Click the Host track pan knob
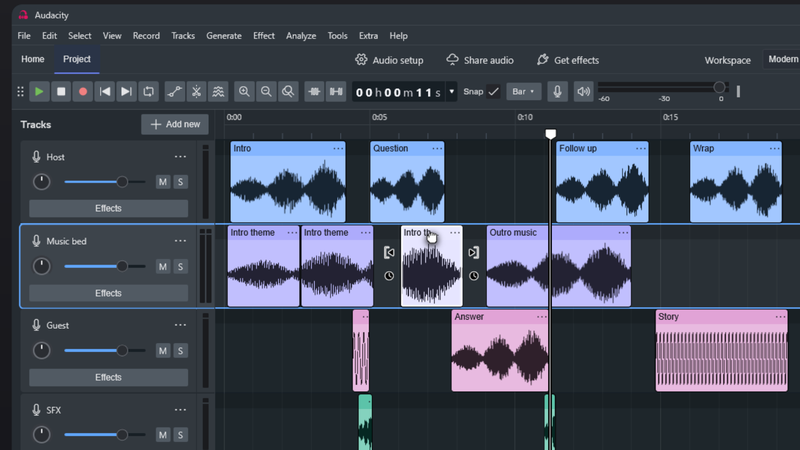 pyautogui.click(x=41, y=182)
